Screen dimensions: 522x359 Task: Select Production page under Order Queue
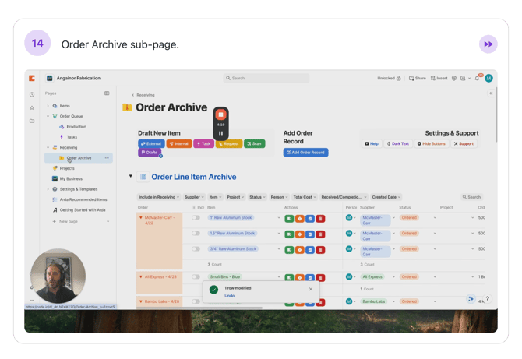[x=76, y=126]
